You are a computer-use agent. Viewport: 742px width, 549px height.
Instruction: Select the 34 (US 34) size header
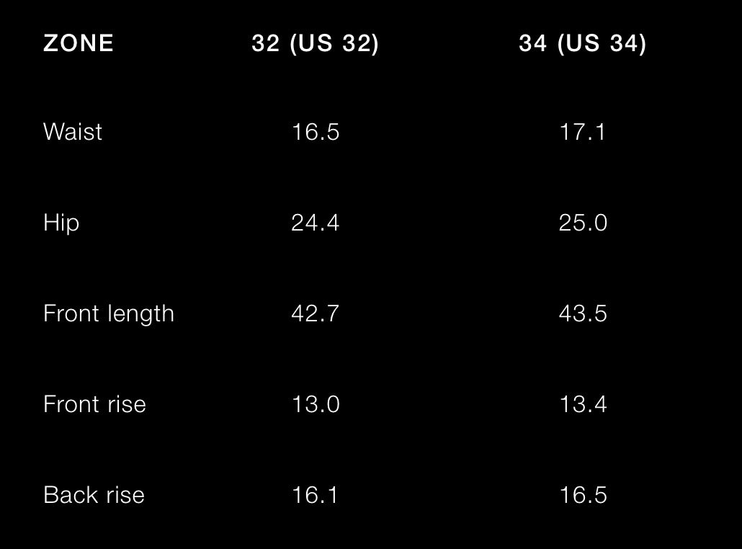(x=582, y=43)
